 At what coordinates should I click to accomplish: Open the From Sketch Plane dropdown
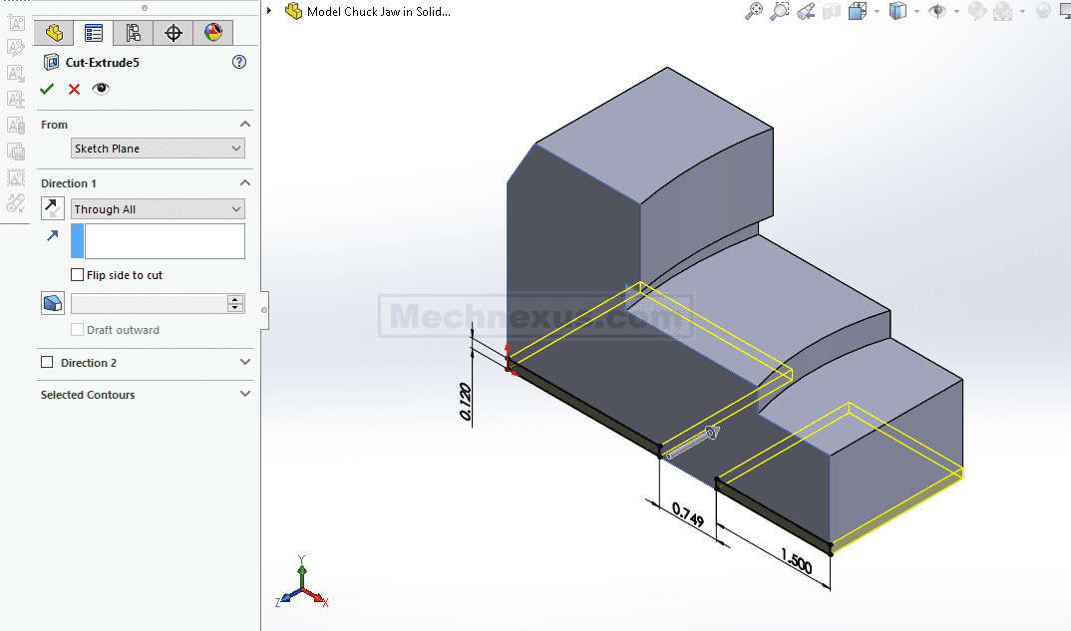click(158, 149)
